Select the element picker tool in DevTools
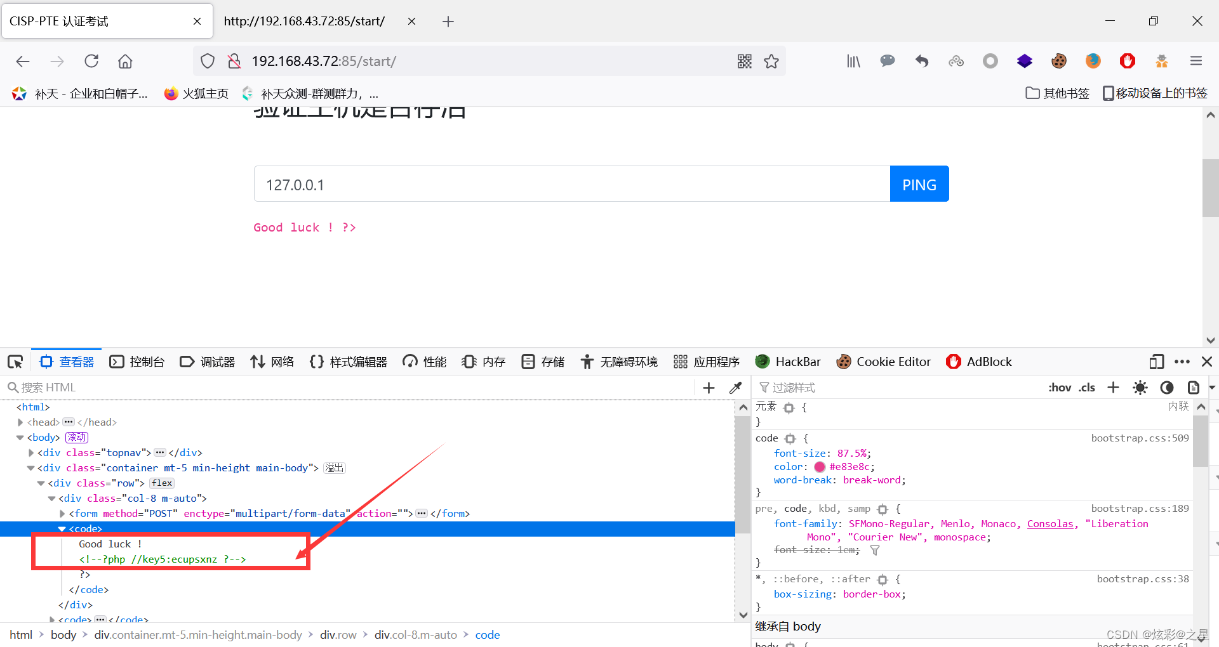1219x647 pixels. 15,361
